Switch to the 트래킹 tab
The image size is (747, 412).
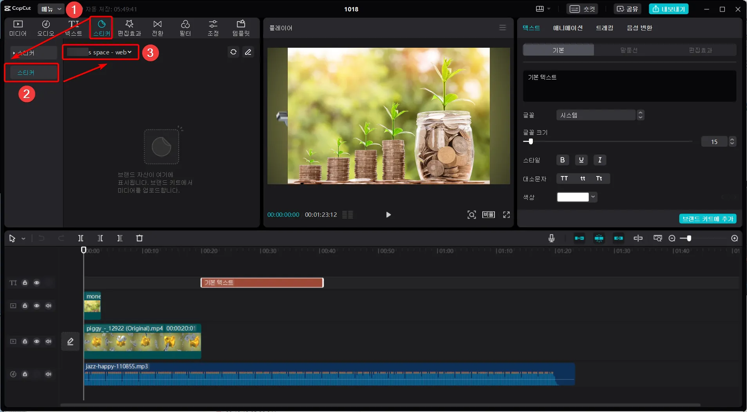click(604, 28)
